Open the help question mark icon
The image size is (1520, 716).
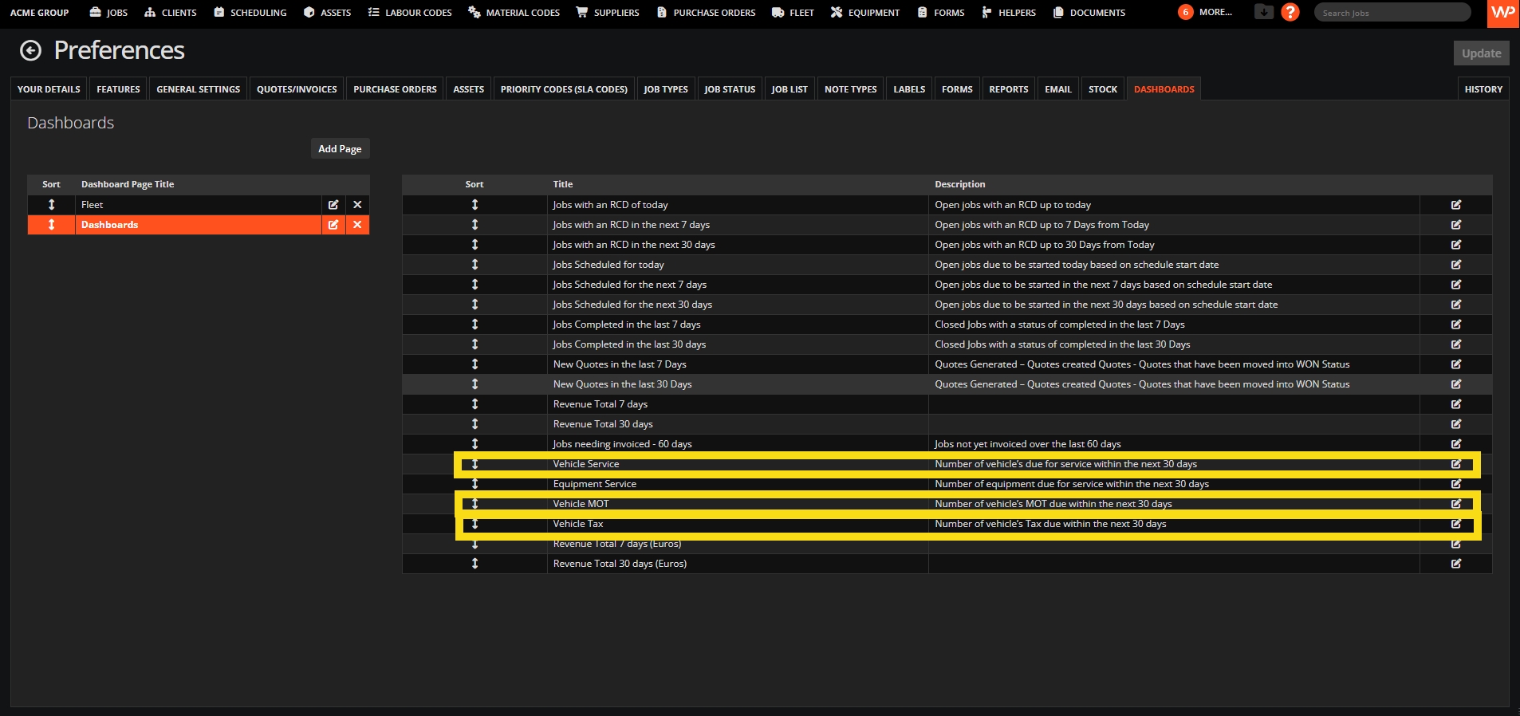(1290, 12)
